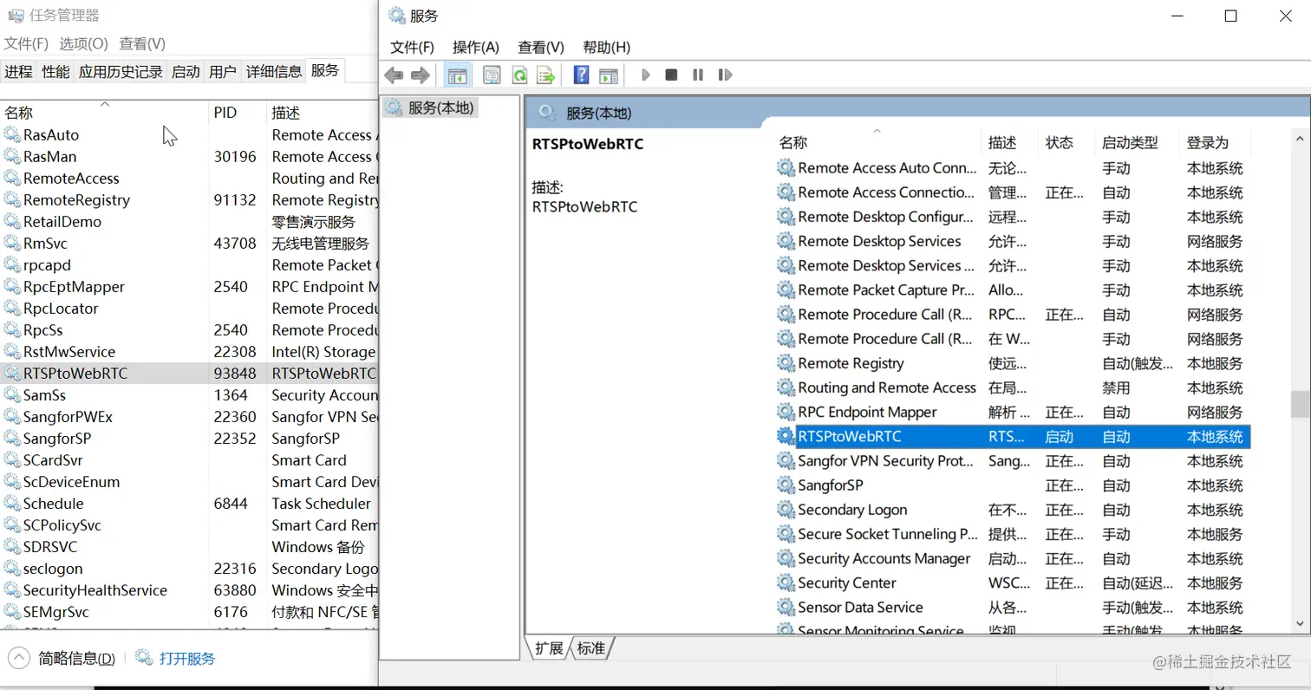Open 查看(V) menu in Task Manager
This screenshot has width=1311, height=690.
[x=142, y=43]
